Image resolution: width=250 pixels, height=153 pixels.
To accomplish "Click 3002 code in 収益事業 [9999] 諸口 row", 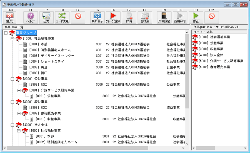I will pyautogui.click(x=99, y=107).
